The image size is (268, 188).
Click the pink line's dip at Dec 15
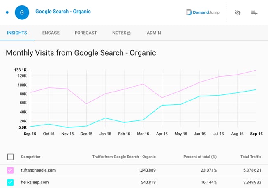[86, 104]
